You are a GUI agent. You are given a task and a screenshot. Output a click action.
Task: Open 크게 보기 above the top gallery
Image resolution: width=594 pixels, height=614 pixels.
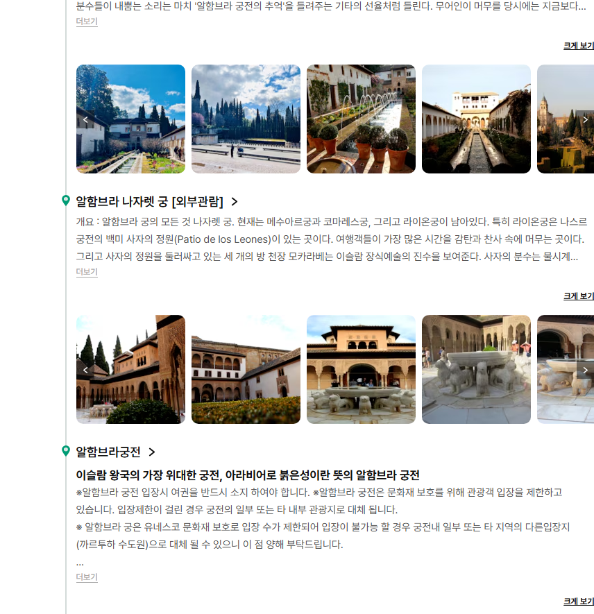pyautogui.click(x=577, y=44)
